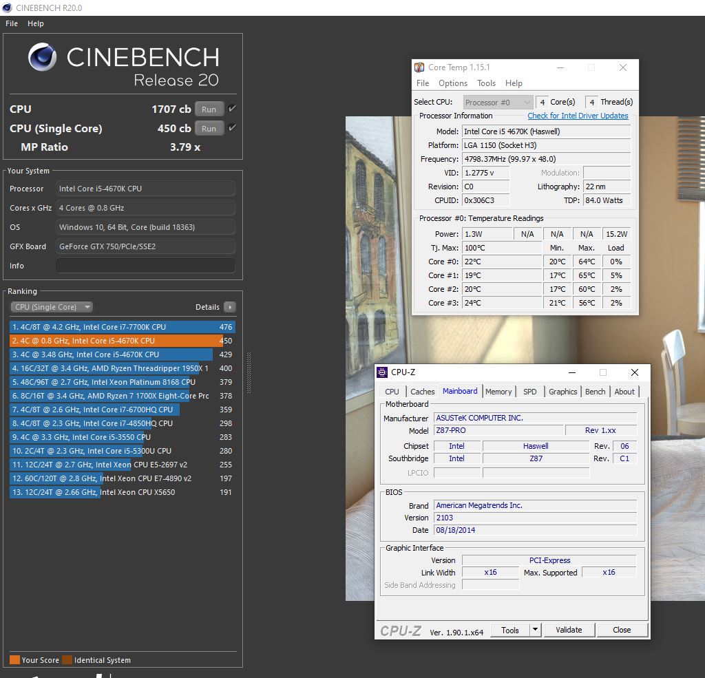Click the Info input field in Your System
The width and height of the screenshot is (705, 678).
pyautogui.click(x=145, y=266)
